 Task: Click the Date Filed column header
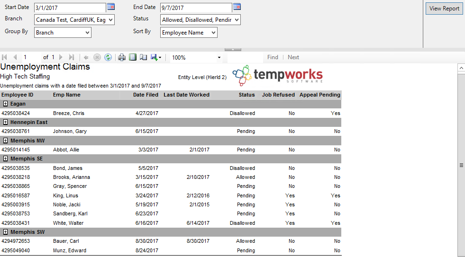(146, 95)
